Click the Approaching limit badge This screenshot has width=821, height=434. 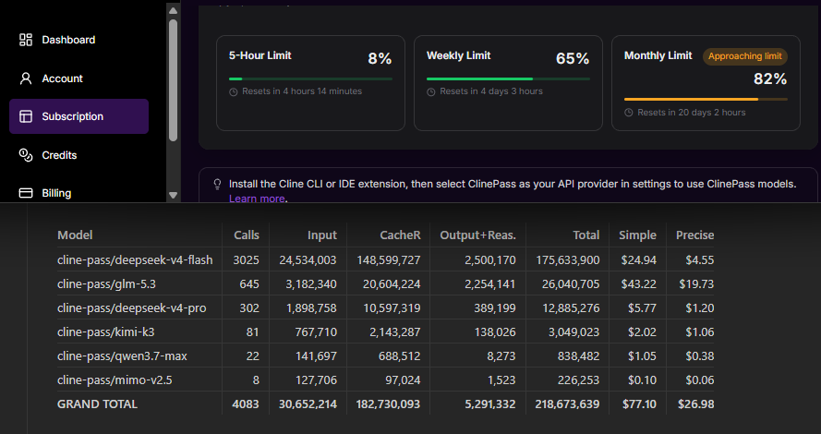(x=744, y=56)
